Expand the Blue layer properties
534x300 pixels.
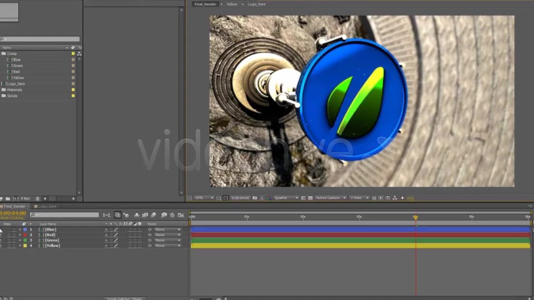(x=20, y=229)
